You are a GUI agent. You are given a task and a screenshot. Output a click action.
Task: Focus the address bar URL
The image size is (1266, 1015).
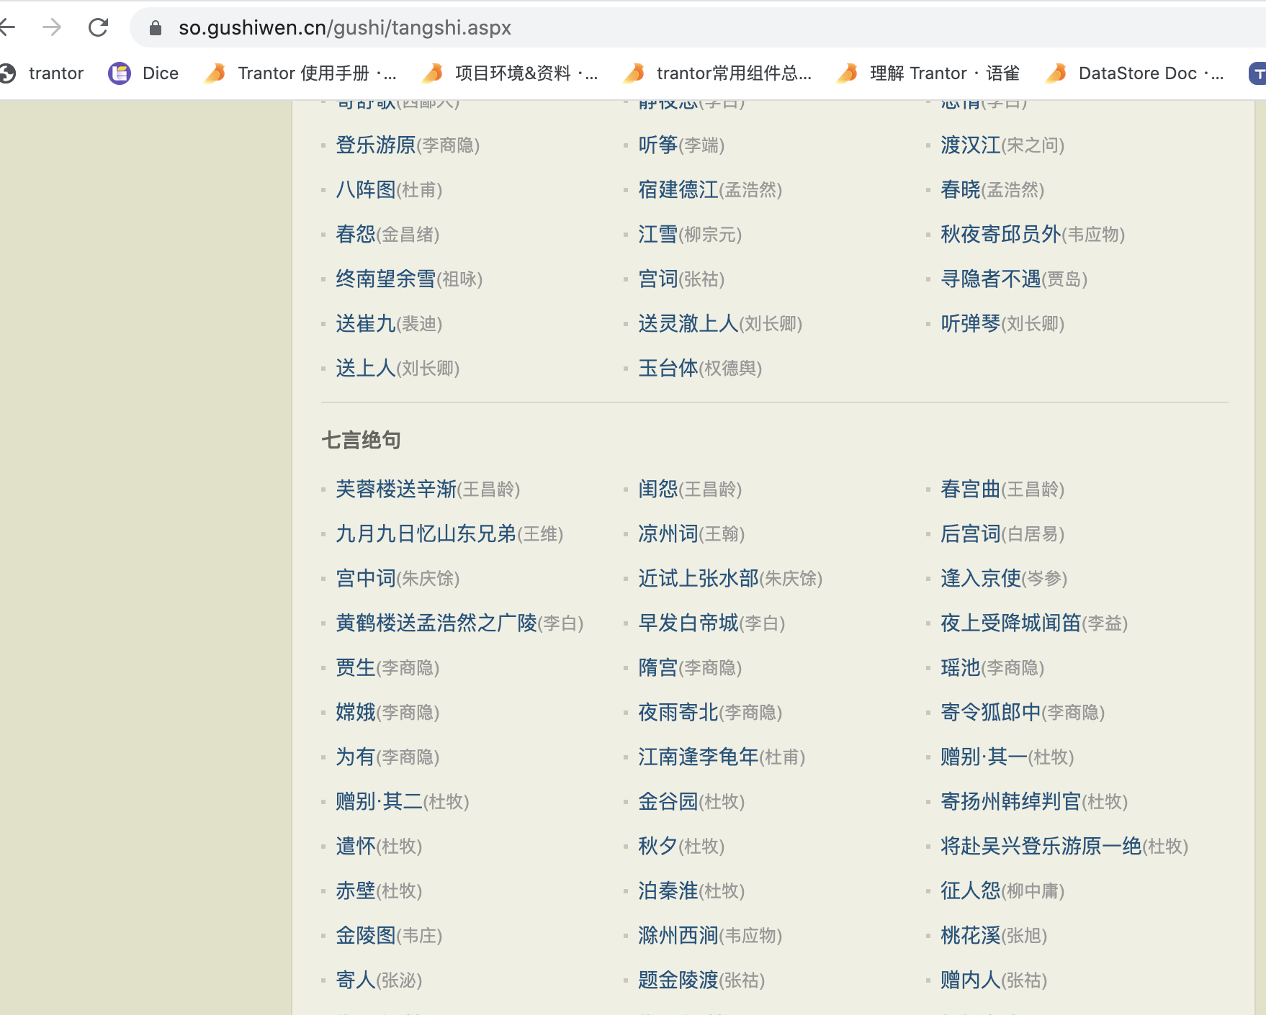345,27
